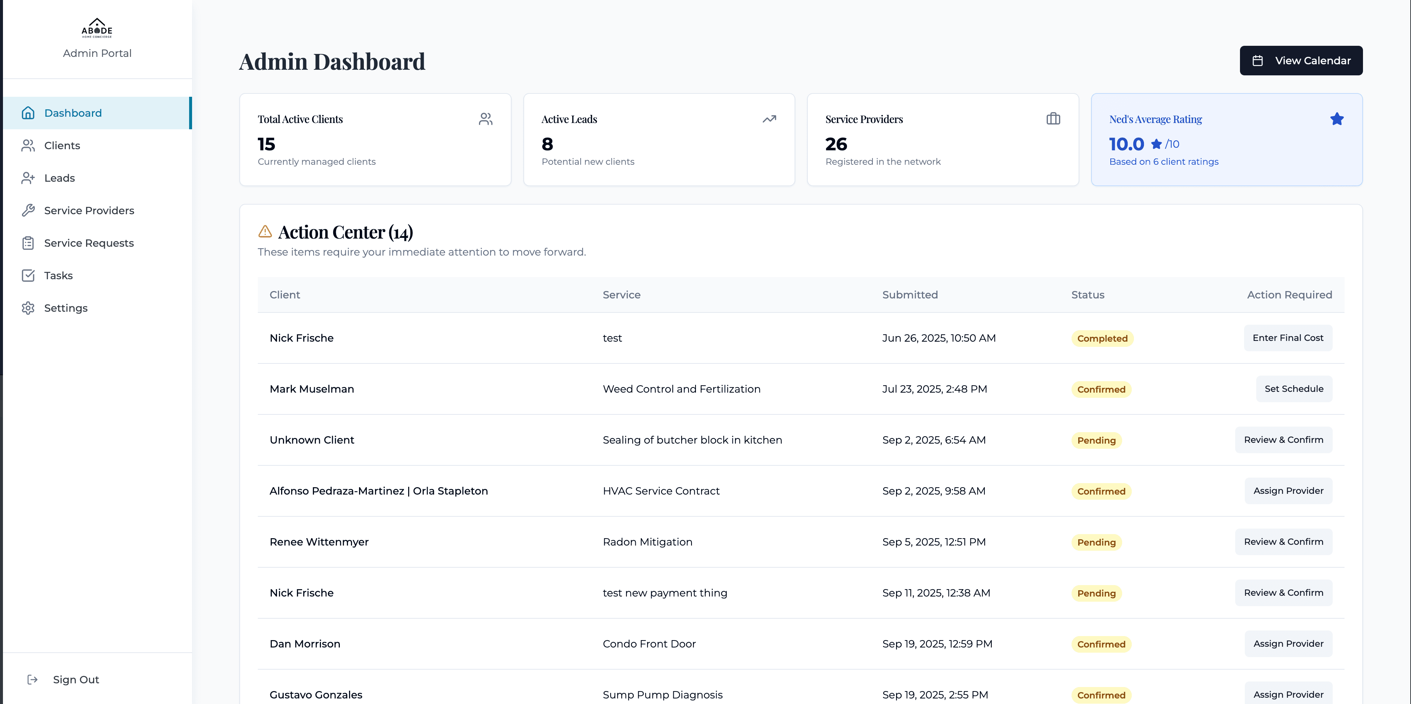Open Settings using the gear icon
Screen dimensions: 1411x704
[x=28, y=308]
